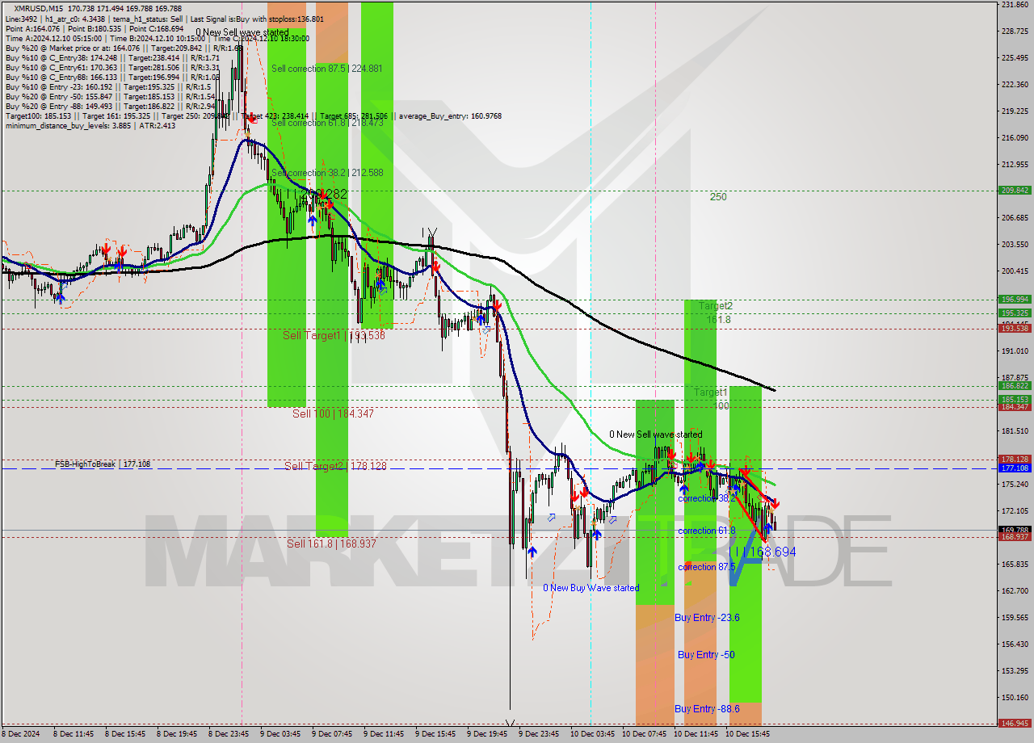Click the '10 Dec 03:45' time axis label
Screen dimensions: 1034x743
tap(593, 735)
